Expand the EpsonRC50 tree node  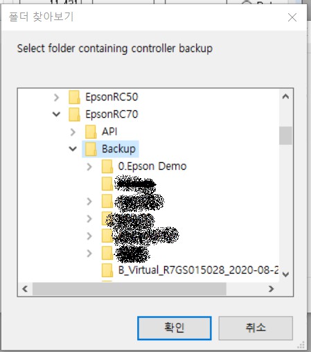pos(56,98)
